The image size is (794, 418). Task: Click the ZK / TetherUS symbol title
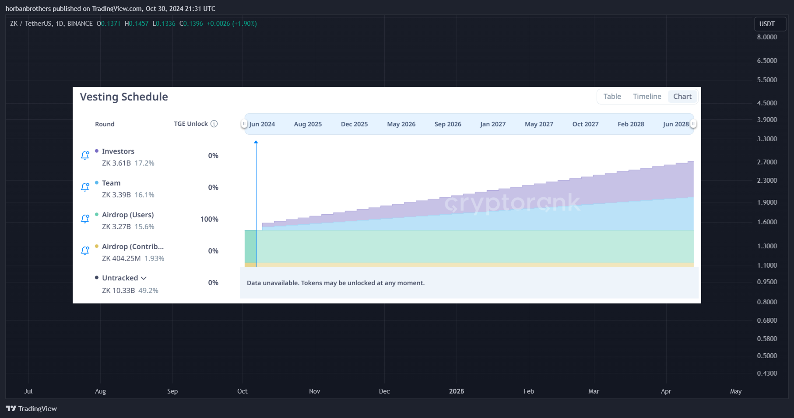click(x=51, y=24)
